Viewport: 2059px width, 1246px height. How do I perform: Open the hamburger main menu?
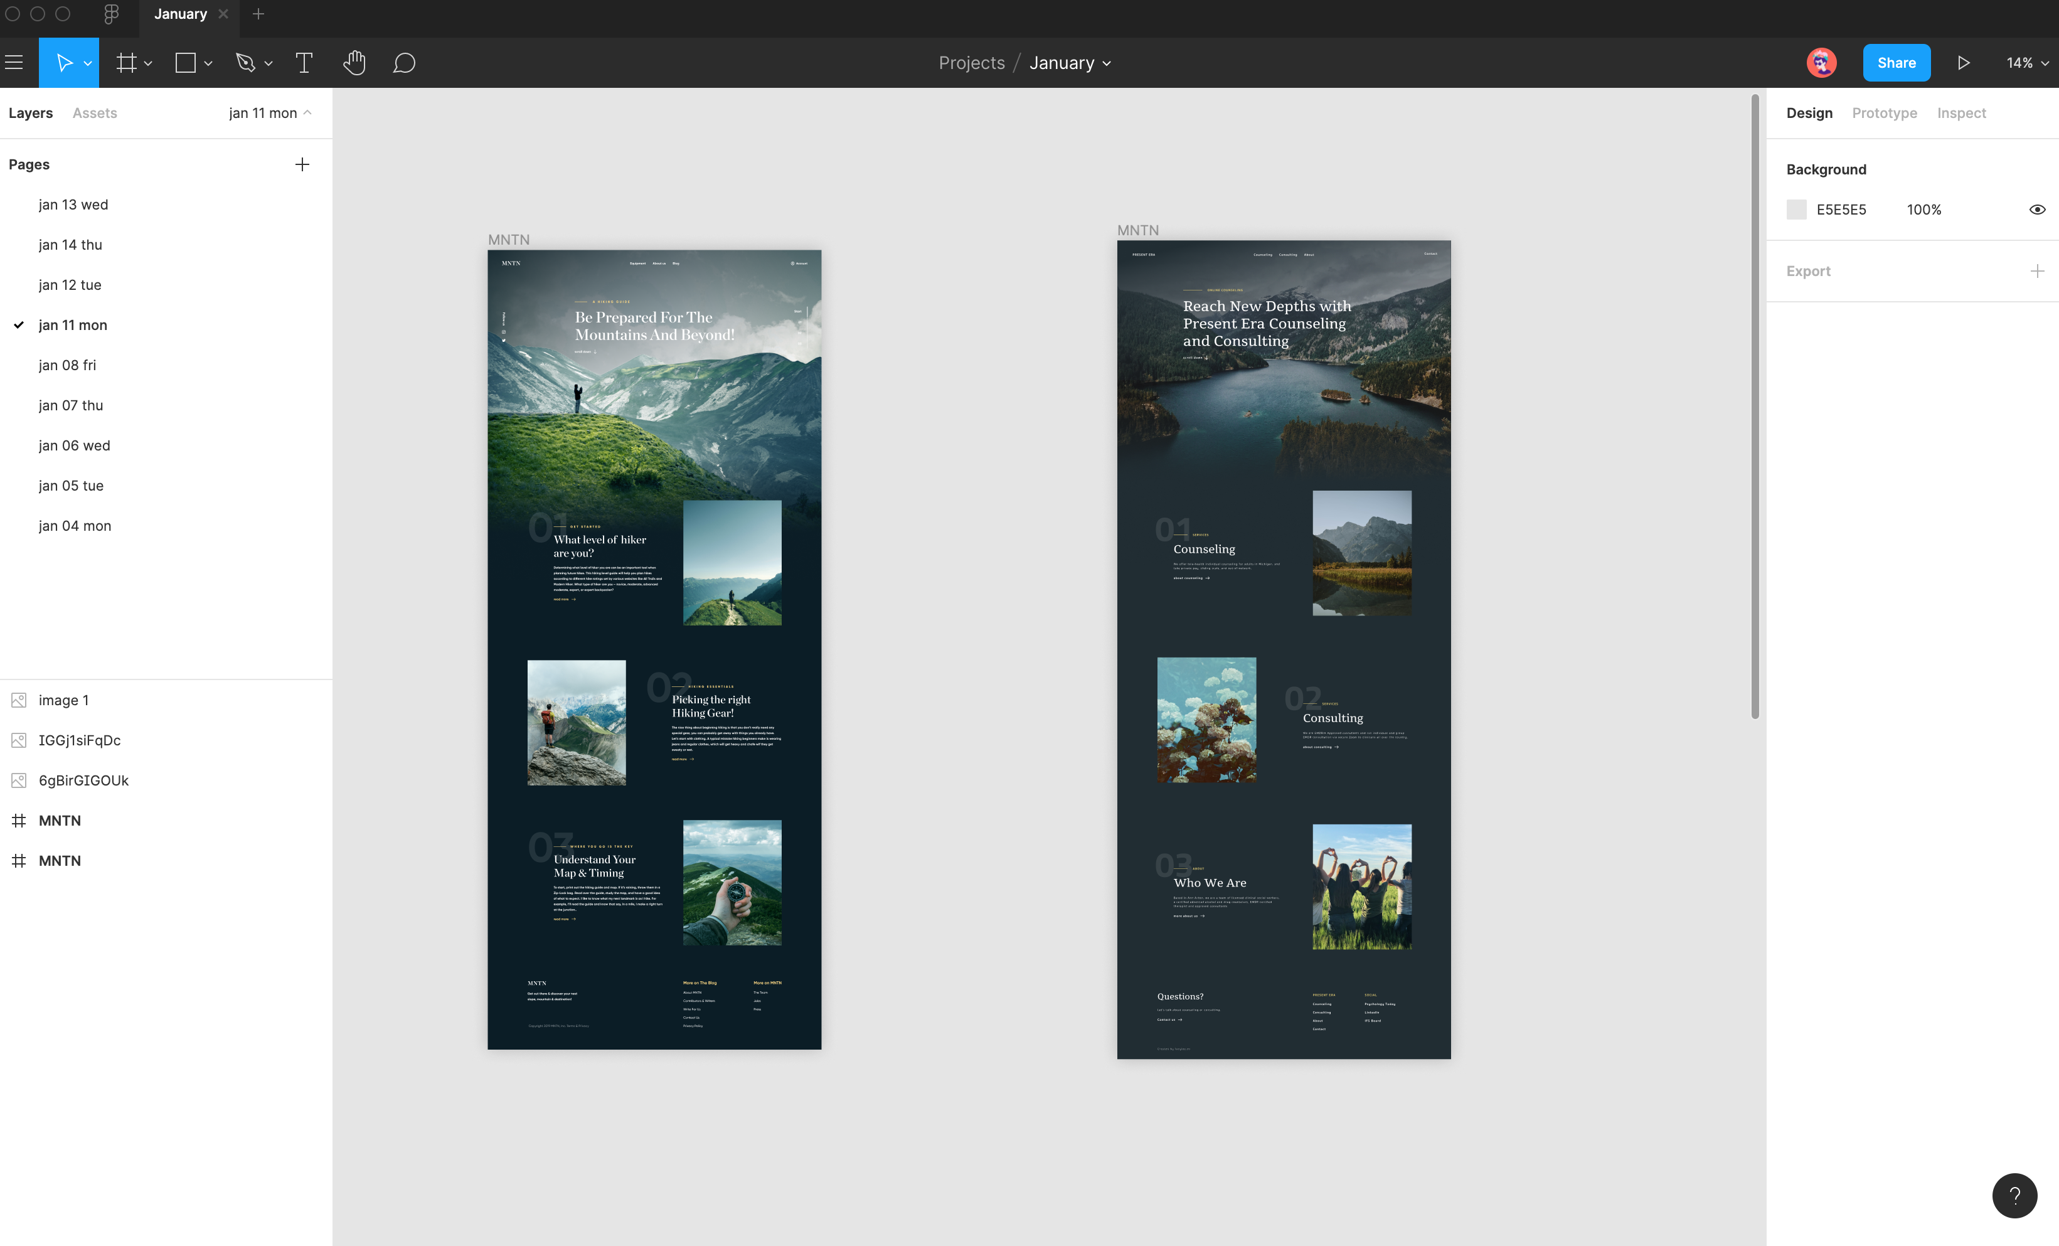pyautogui.click(x=13, y=63)
